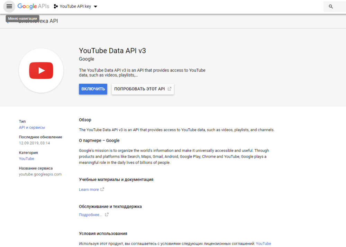Open the API и сервисы type link
The image size is (346, 247).
tap(32, 127)
